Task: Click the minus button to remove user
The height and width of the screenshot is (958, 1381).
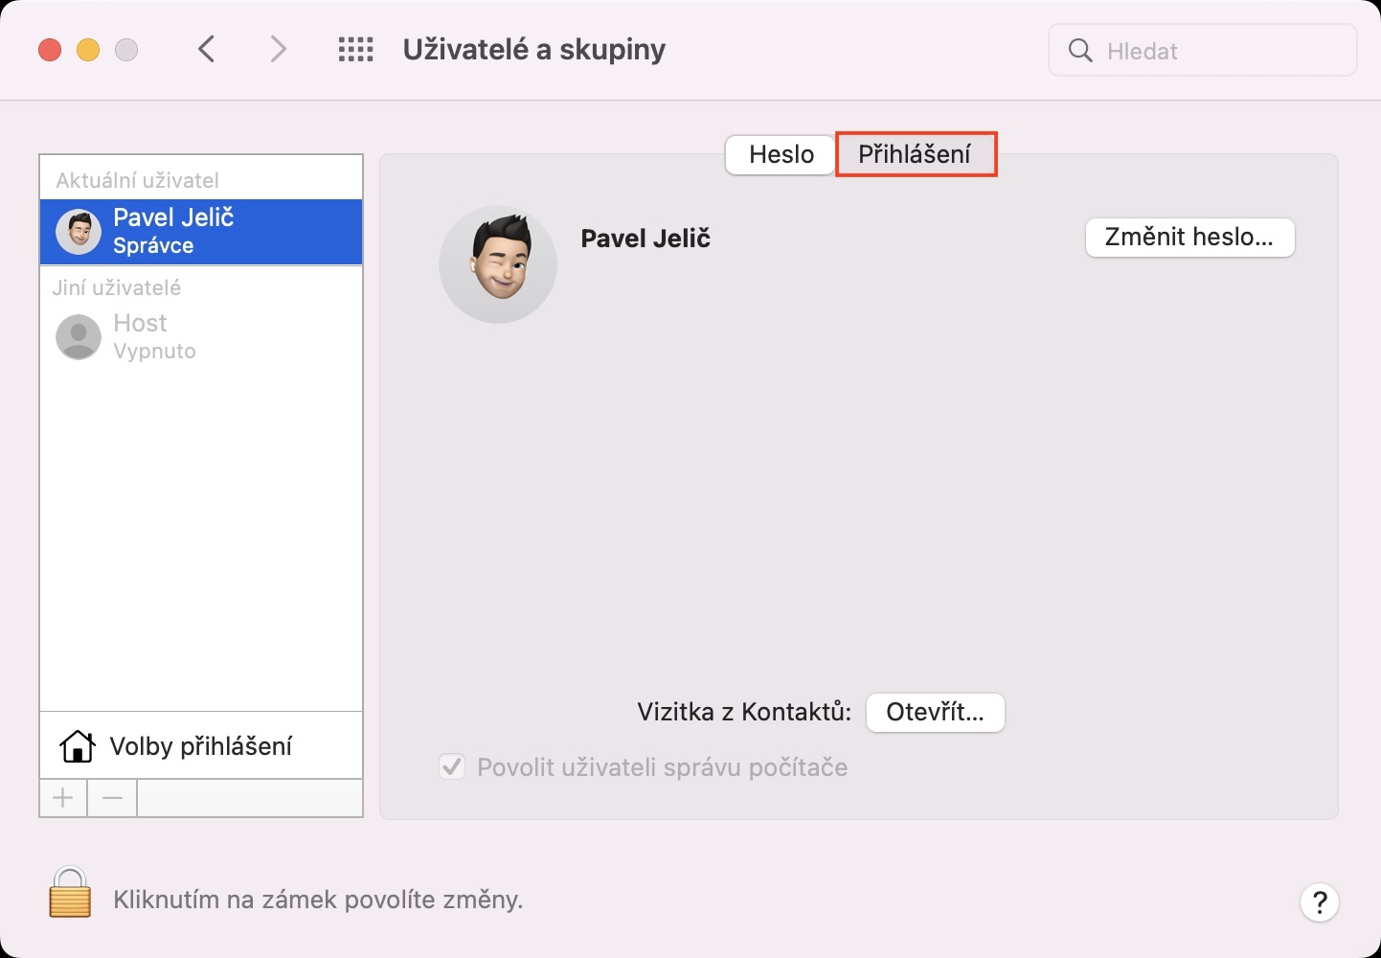Action: tap(112, 798)
